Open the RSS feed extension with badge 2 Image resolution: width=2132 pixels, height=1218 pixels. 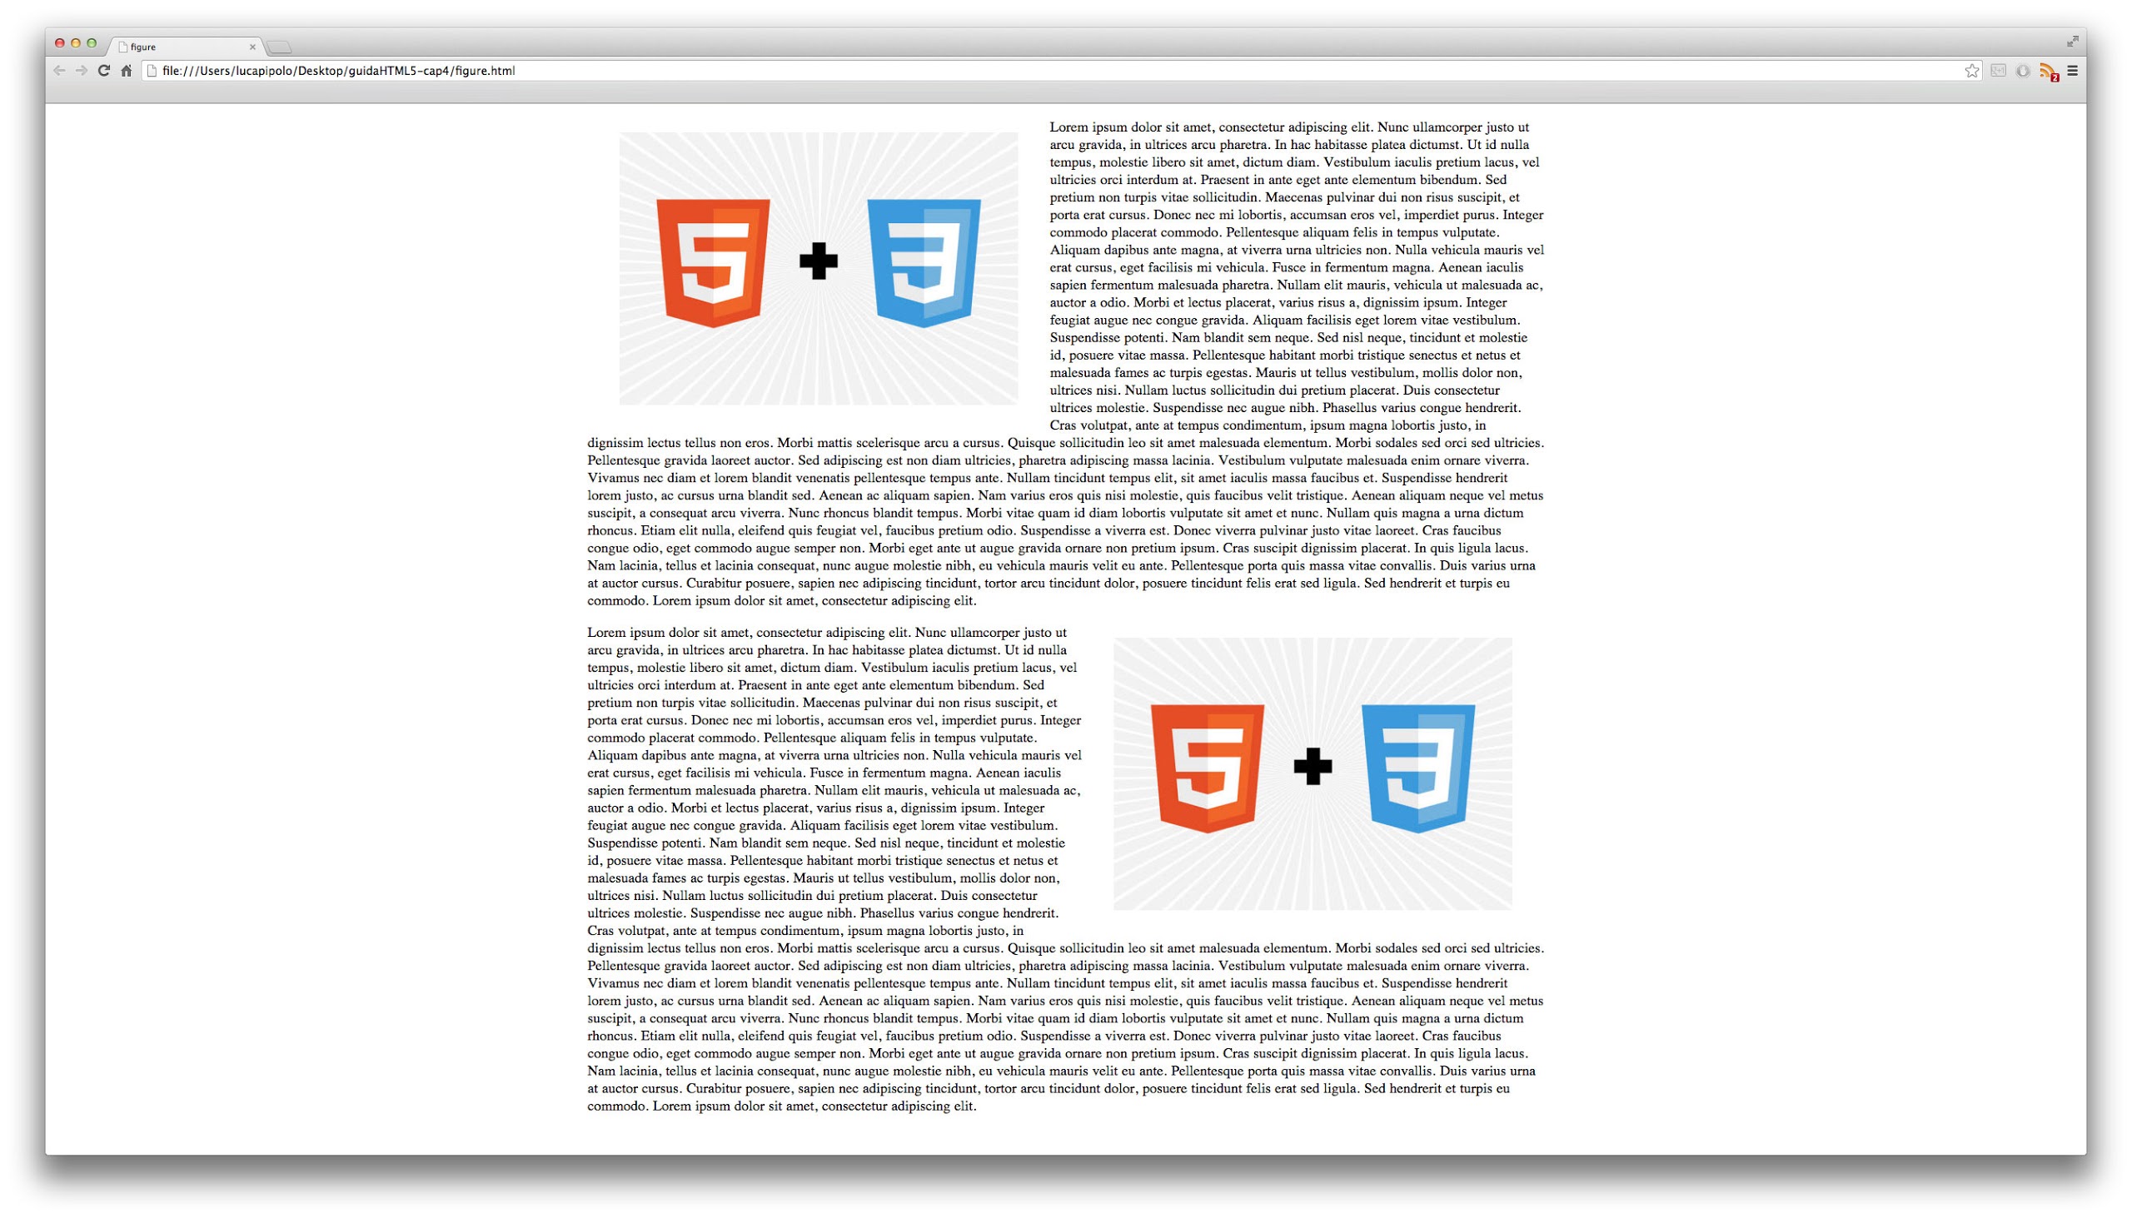click(2049, 72)
